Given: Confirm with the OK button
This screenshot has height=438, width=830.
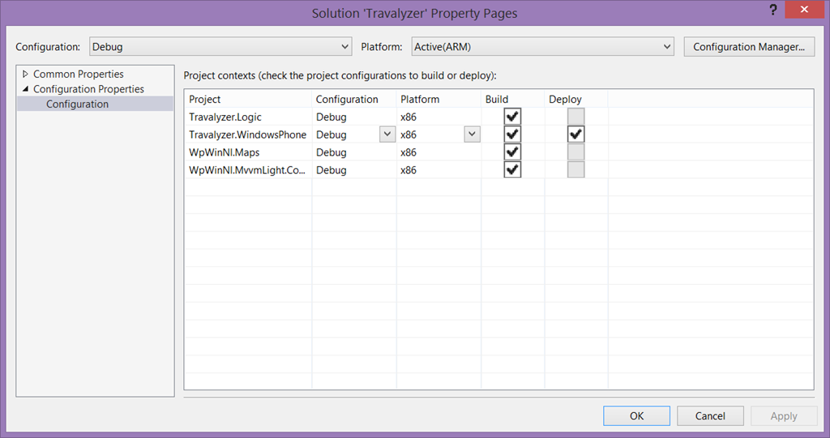Looking at the screenshot, I should (637, 416).
